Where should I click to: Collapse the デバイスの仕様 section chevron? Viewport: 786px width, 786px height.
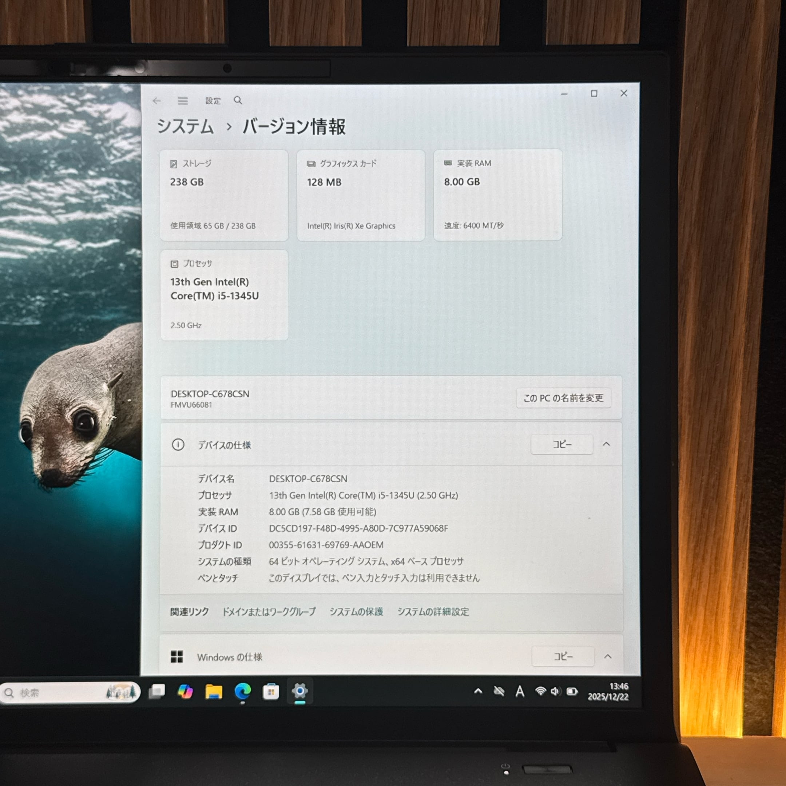point(606,444)
